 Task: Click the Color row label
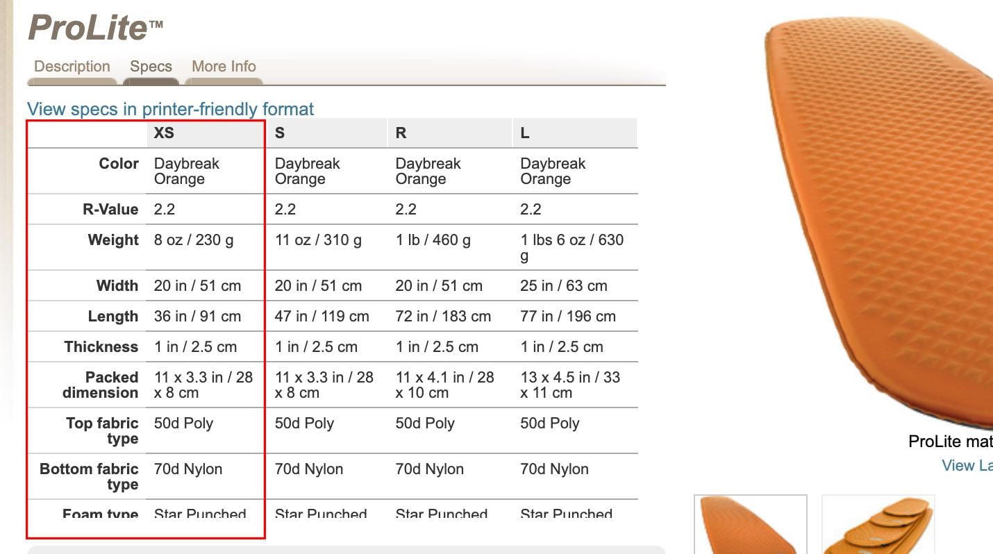[x=119, y=164]
